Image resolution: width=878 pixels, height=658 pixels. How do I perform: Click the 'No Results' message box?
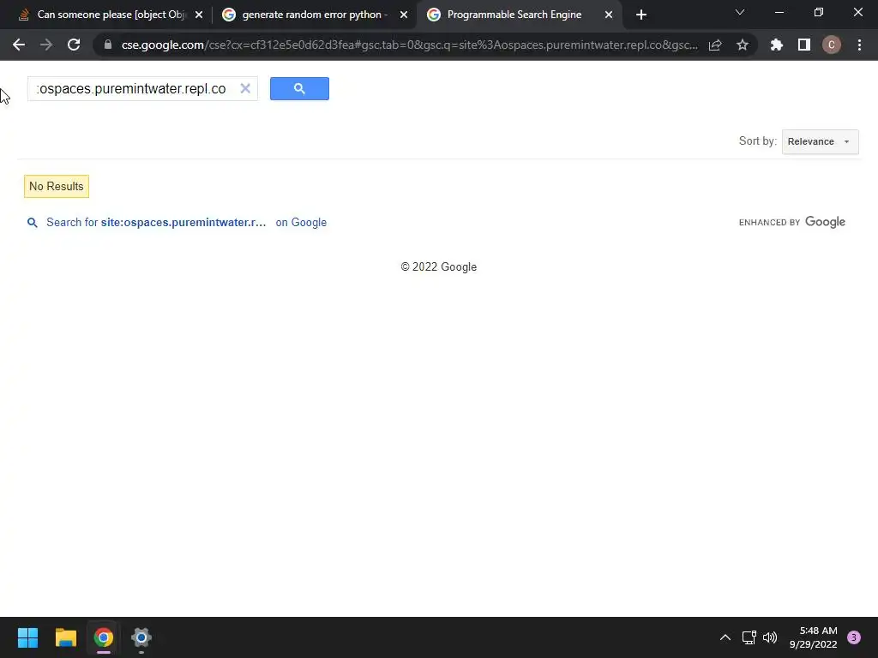click(57, 186)
